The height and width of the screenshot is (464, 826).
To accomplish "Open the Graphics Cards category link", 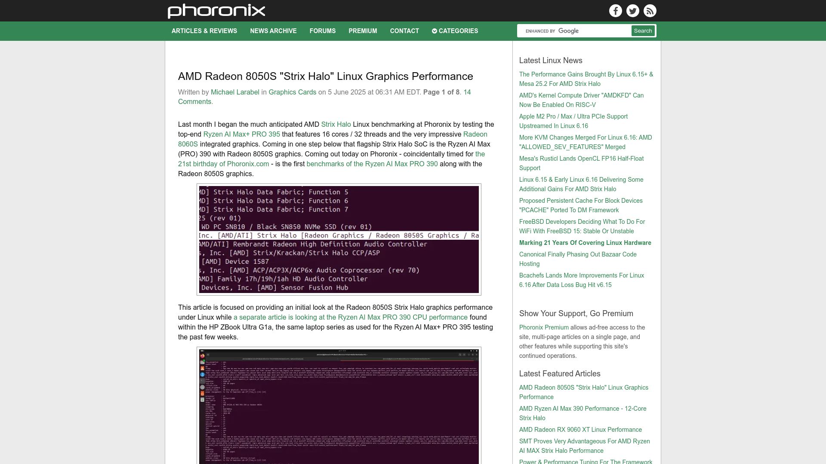I will coord(292,92).
